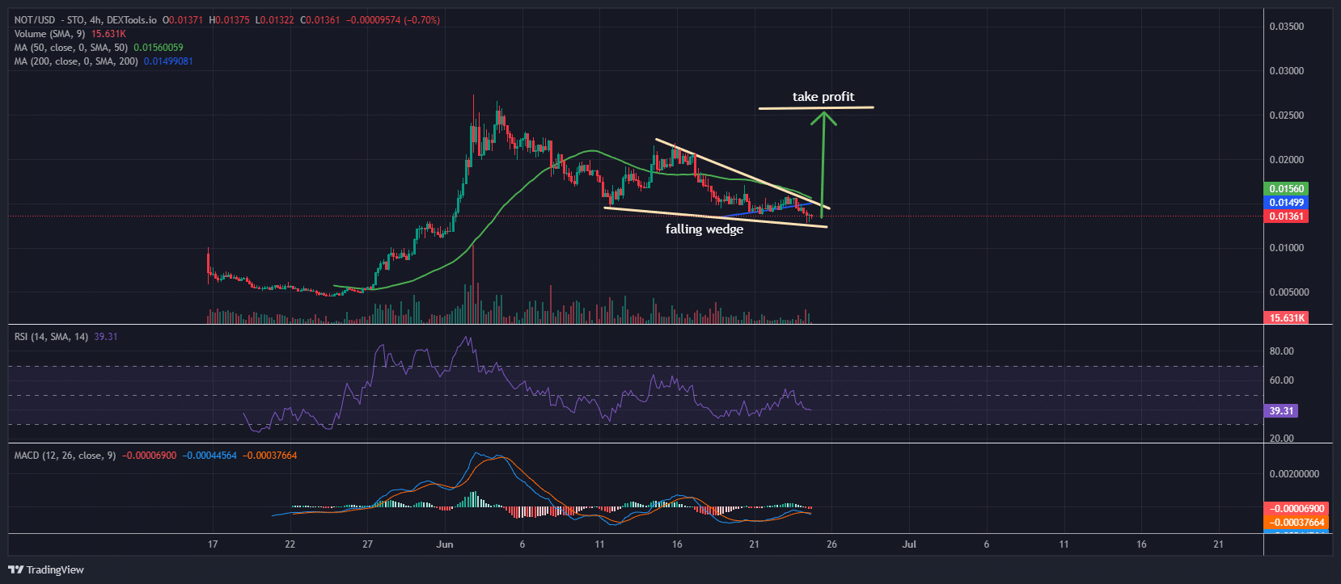The image size is (1341, 584).
Task: Click the green 0.01560 price tag on axis
Action: pyautogui.click(x=1286, y=189)
